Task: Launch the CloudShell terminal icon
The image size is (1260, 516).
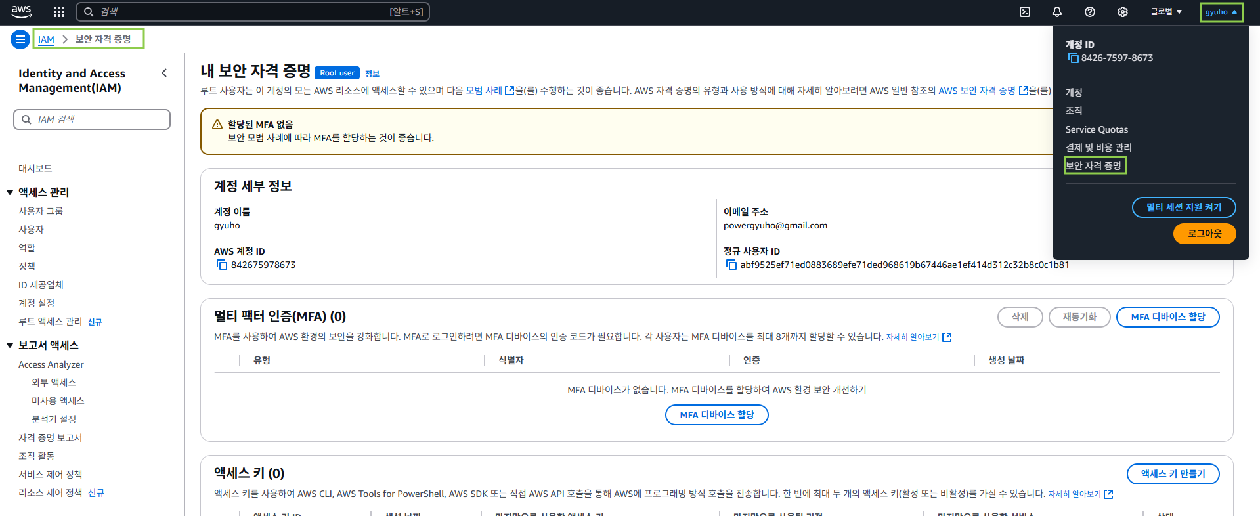Action: pyautogui.click(x=1025, y=12)
